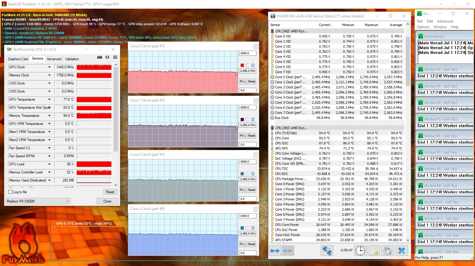Switch to the Graphics Card tab
Image resolution: width=475 pixels, height=266 pixels.
(x=18, y=59)
